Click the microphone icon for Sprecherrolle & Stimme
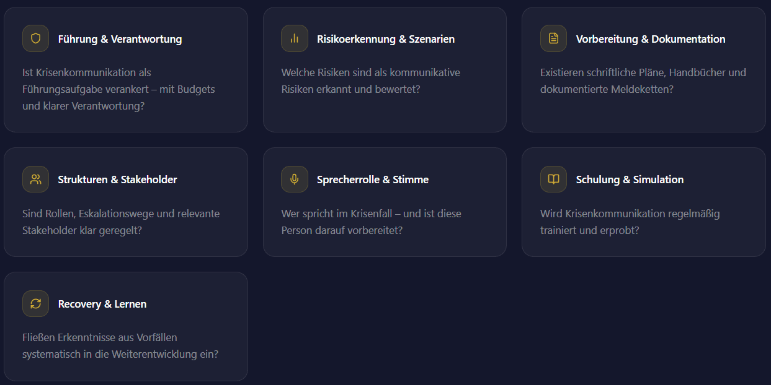The width and height of the screenshot is (771, 385). tap(295, 180)
